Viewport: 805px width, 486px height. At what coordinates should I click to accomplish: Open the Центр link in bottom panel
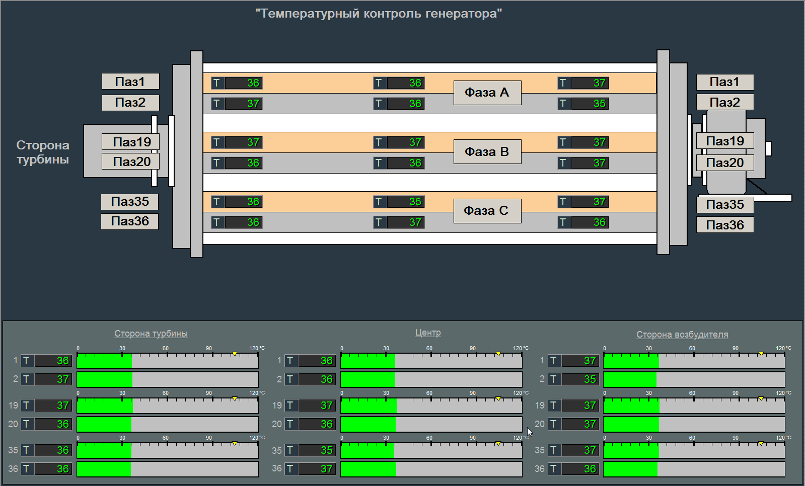(x=428, y=333)
